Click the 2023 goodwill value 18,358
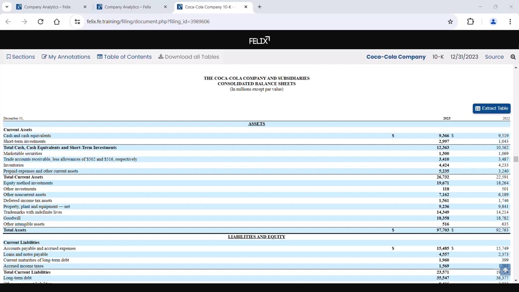 [x=443, y=218]
